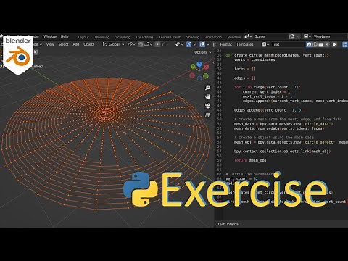
Task: Open the viewport Add menu
Action: [x=76, y=44]
